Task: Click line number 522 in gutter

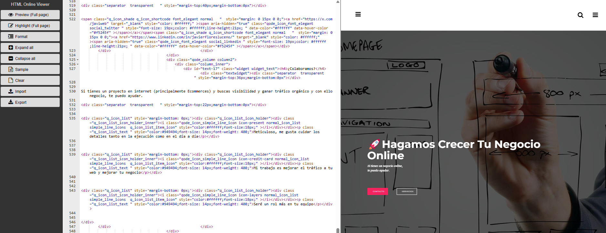Action: point(72,19)
